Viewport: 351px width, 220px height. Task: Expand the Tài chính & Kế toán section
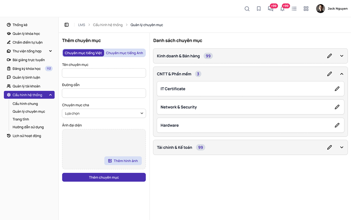pyautogui.click(x=341, y=147)
